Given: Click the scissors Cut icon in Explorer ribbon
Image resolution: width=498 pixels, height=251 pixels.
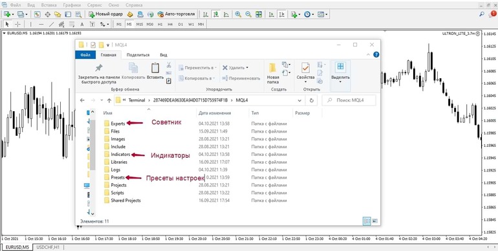Looking at the screenshot, I should 169,65.
